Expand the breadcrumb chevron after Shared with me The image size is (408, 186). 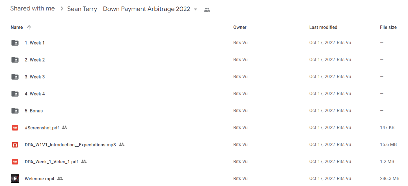[x=62, y=9]
